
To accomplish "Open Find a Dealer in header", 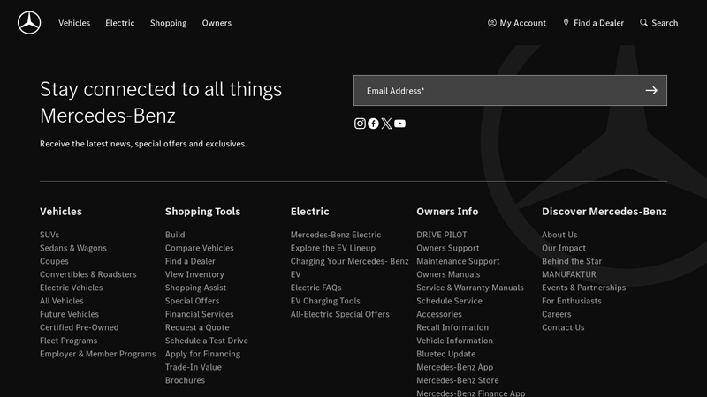I will coord(593,23).
